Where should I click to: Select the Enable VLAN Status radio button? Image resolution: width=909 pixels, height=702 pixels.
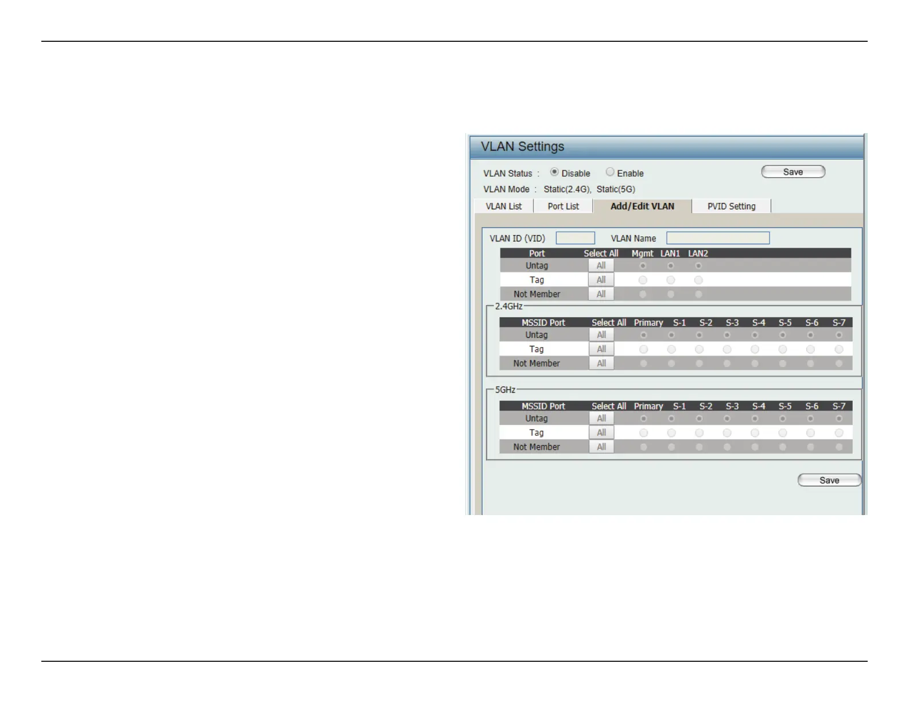point(610,172)
